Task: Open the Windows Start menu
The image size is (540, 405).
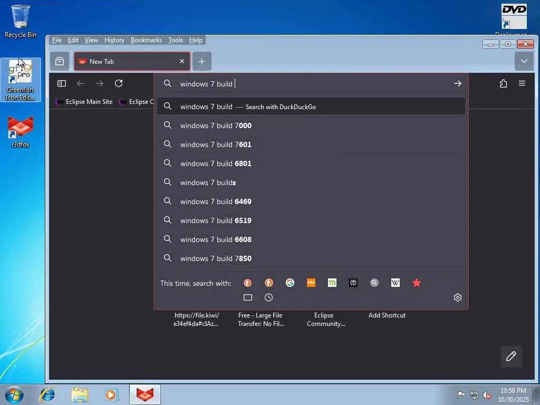Action: point(14,394)
